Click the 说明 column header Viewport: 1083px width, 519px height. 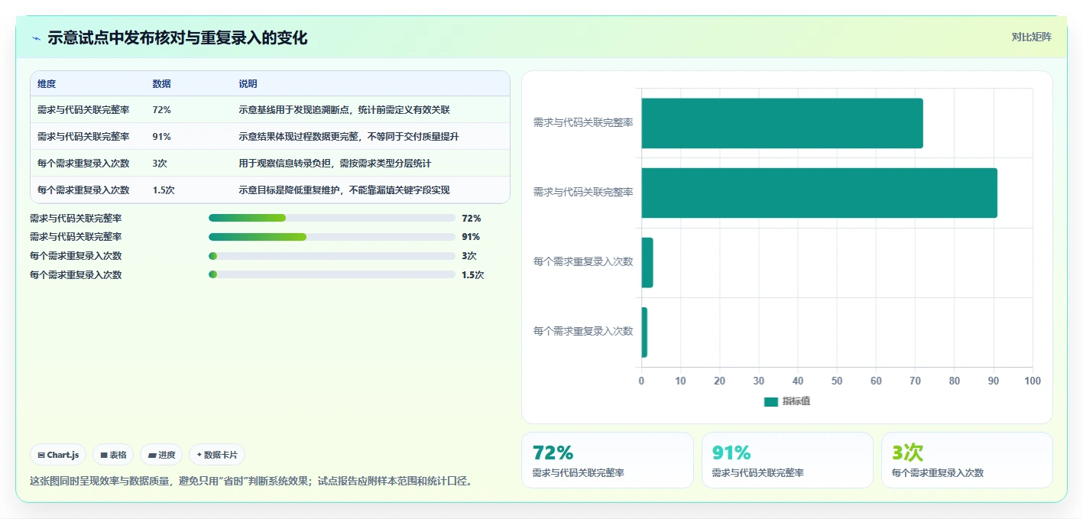(248, 84)
